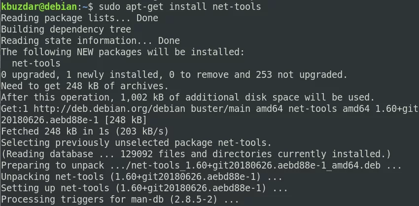Click 'Processing triggers for man-db' line
Image resolution: width=419 pixels, height=206 pixels.
point(120,199)
